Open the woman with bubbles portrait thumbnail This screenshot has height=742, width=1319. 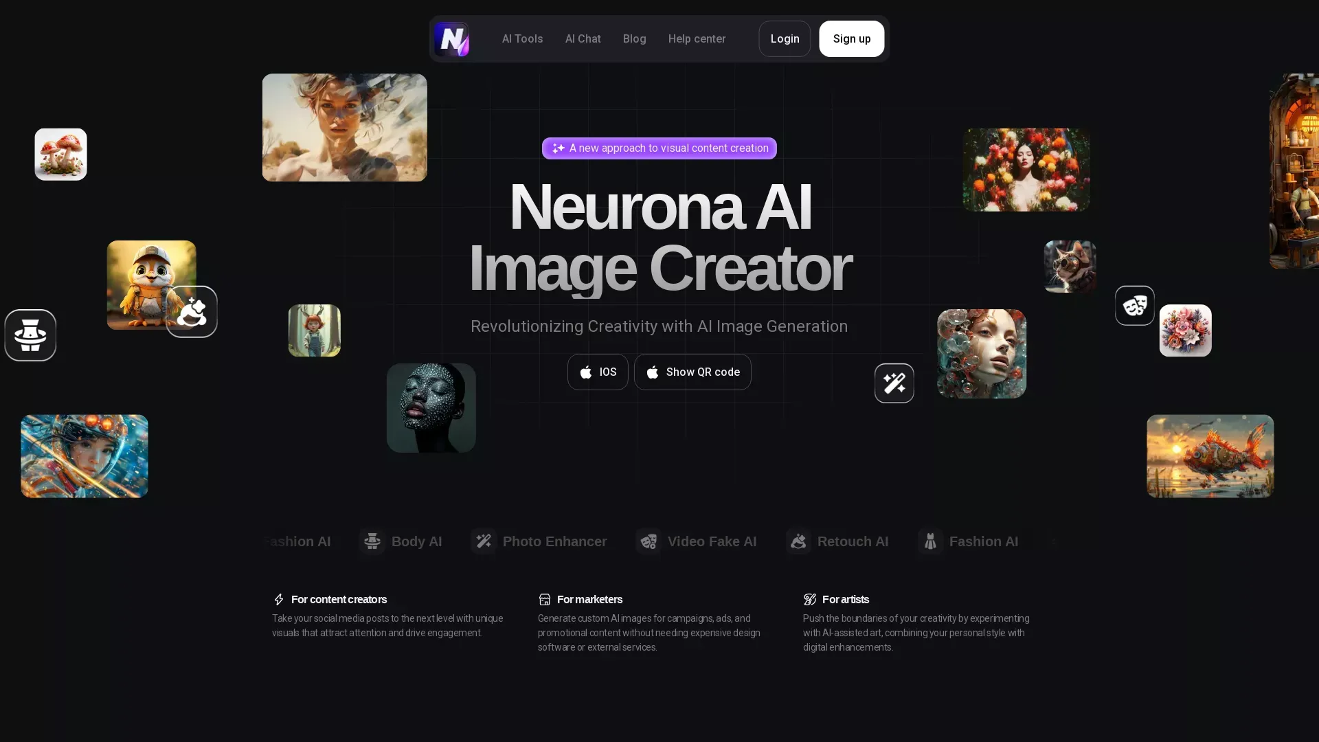click(982, 354)
